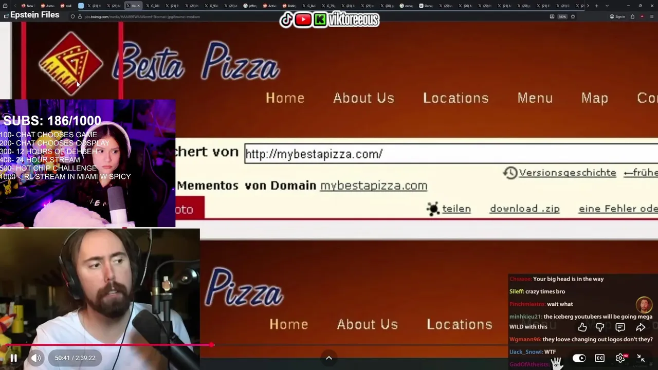This screenshot has width=658, height=370.
Task: Dislike the video with thumbs down
Action: pyautogui.click(x=600, y=327)
